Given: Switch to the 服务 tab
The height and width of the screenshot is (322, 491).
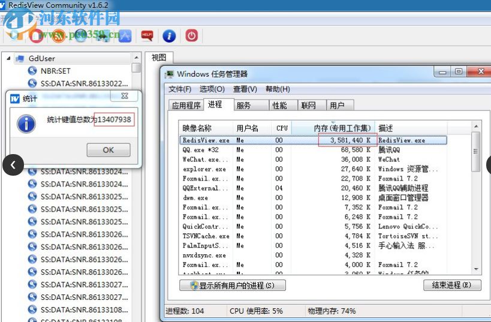Looking at the screenshot, I should (x=251, y=106).
